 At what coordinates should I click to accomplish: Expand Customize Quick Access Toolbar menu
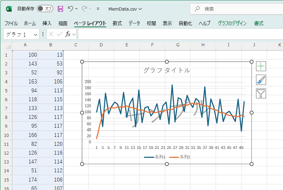pos(98,9)
